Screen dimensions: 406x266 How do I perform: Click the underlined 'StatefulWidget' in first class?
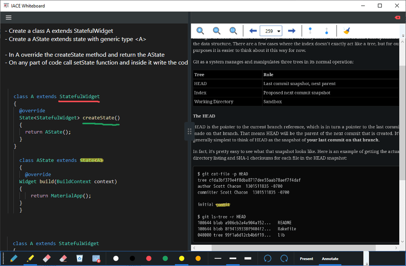pyautogui.click(x=79, y=97)
